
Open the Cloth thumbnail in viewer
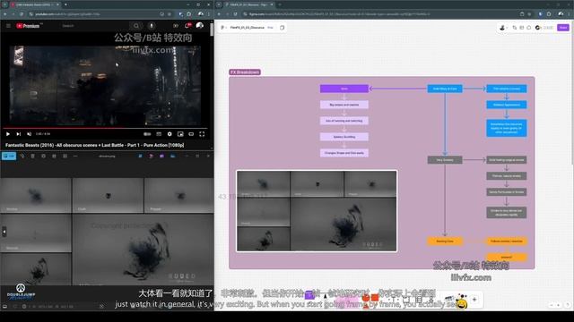point(108,196)
